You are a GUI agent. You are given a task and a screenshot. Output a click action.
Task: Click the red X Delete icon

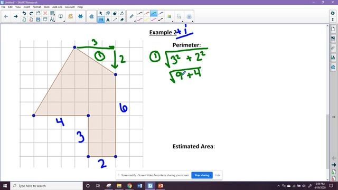click(x=45, y=13)
